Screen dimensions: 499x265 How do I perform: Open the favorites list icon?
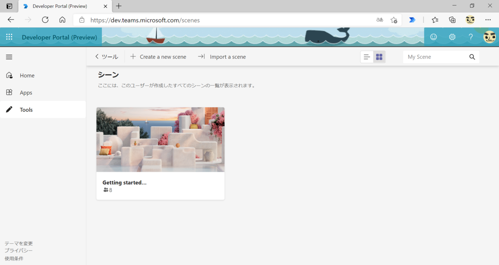coord(435,20)
